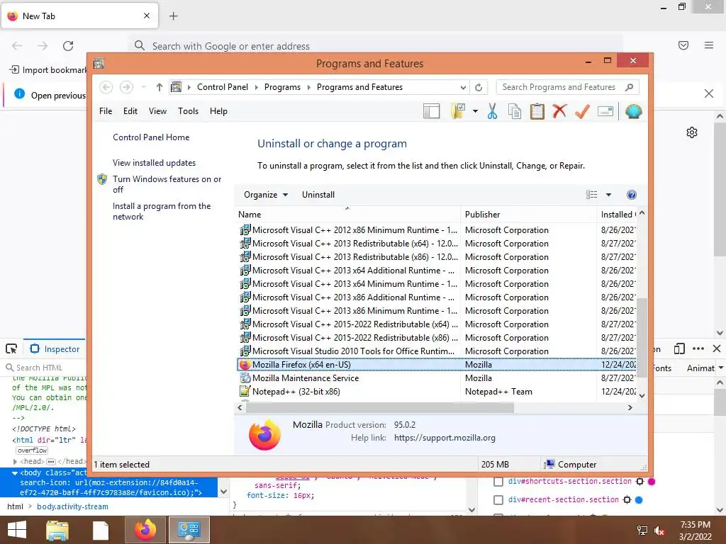Check the div#recent-section.section checkbox
Image resolution: width=726 pixels, height=544 pixels.
click(498, 500)
